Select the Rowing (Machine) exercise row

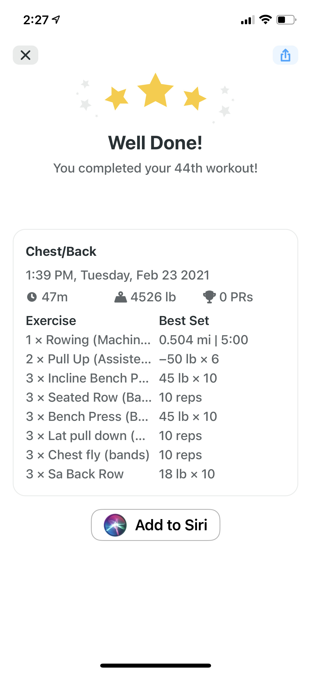click(x=137, y=340)
